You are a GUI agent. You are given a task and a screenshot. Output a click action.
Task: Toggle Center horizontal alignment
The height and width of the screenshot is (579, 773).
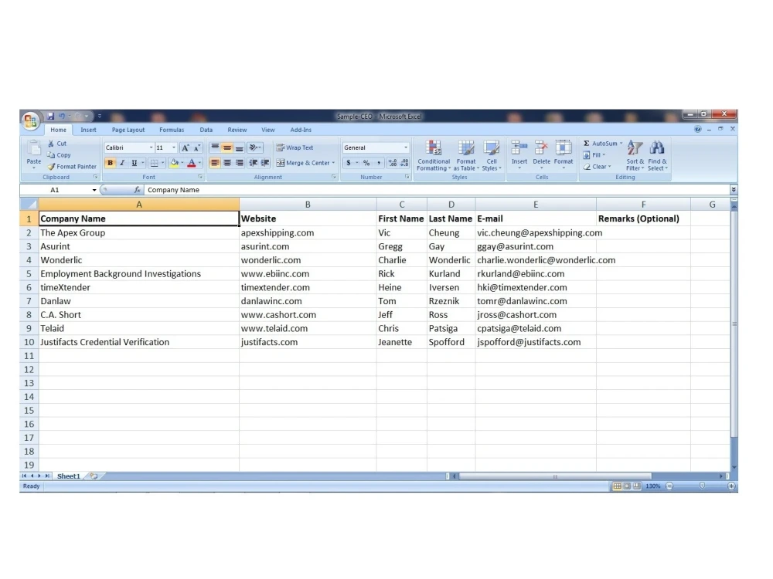[226, 163]
